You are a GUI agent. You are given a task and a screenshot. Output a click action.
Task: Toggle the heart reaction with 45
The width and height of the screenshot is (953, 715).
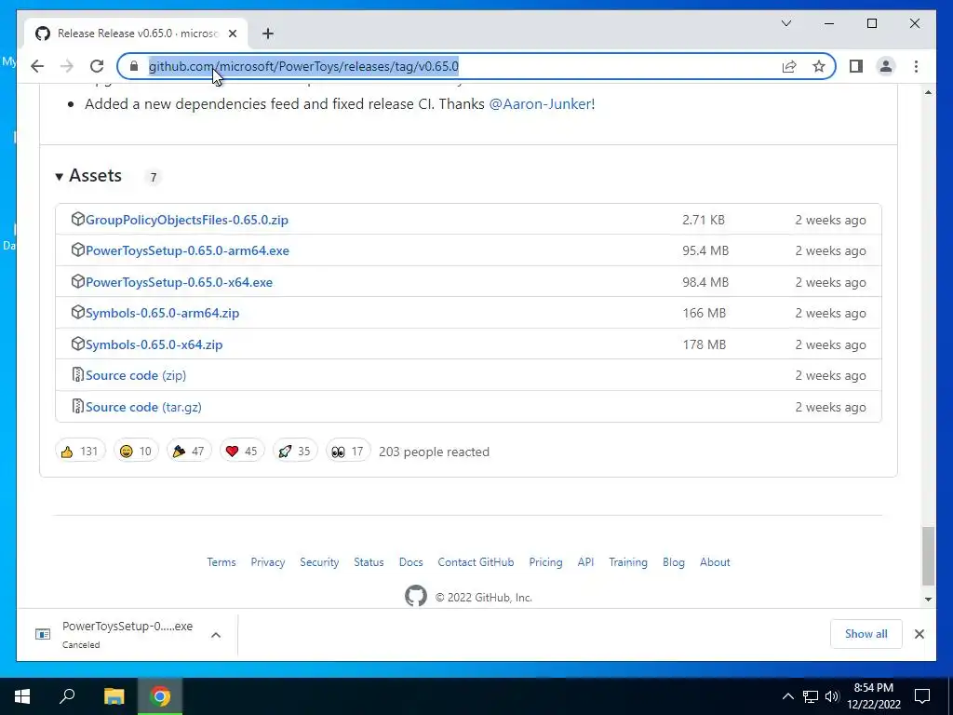[242, 452]
